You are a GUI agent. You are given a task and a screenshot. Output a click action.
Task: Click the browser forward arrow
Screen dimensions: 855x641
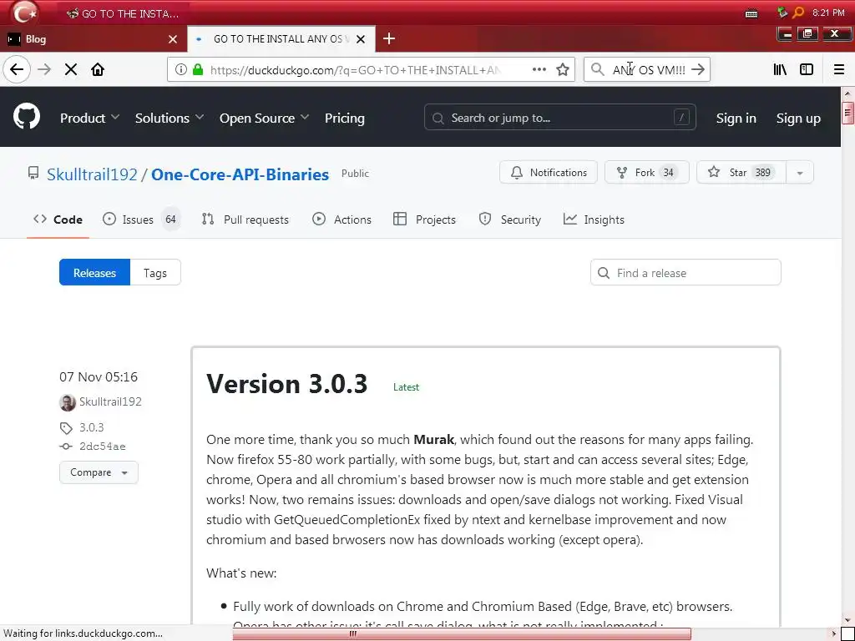(x=44, y=70)
